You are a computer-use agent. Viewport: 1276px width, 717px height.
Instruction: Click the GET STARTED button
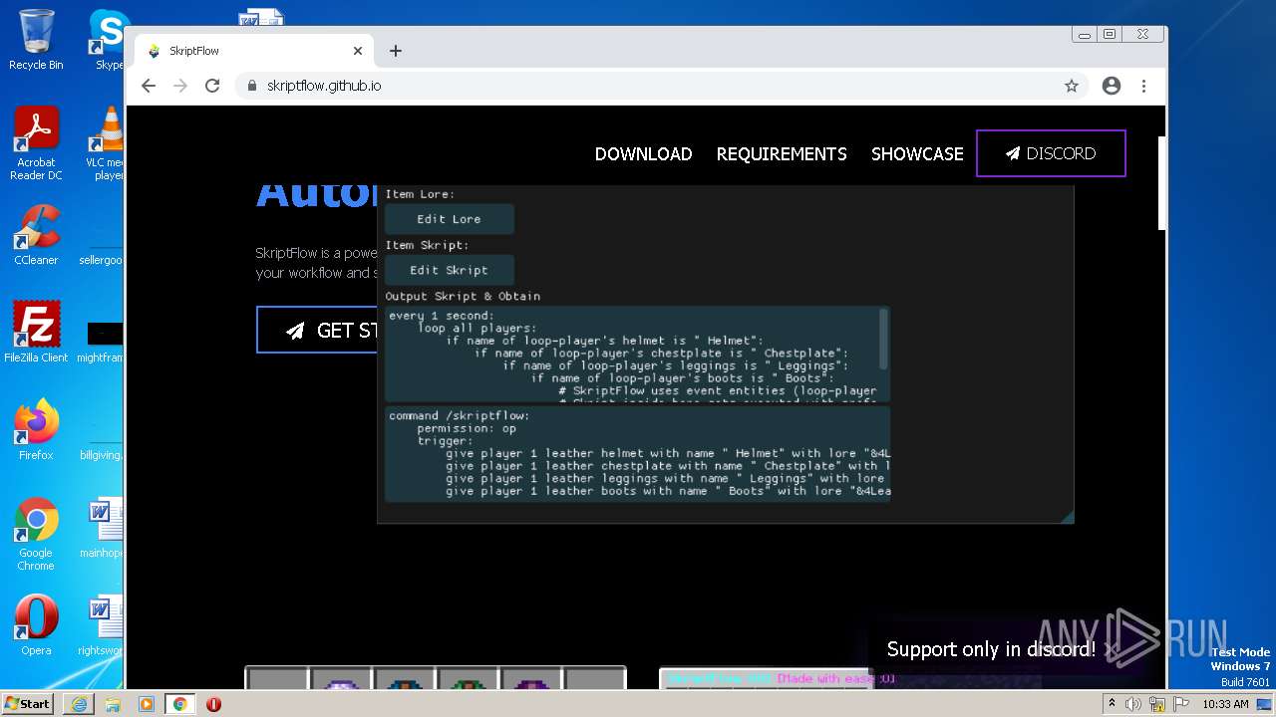point(317,330)
